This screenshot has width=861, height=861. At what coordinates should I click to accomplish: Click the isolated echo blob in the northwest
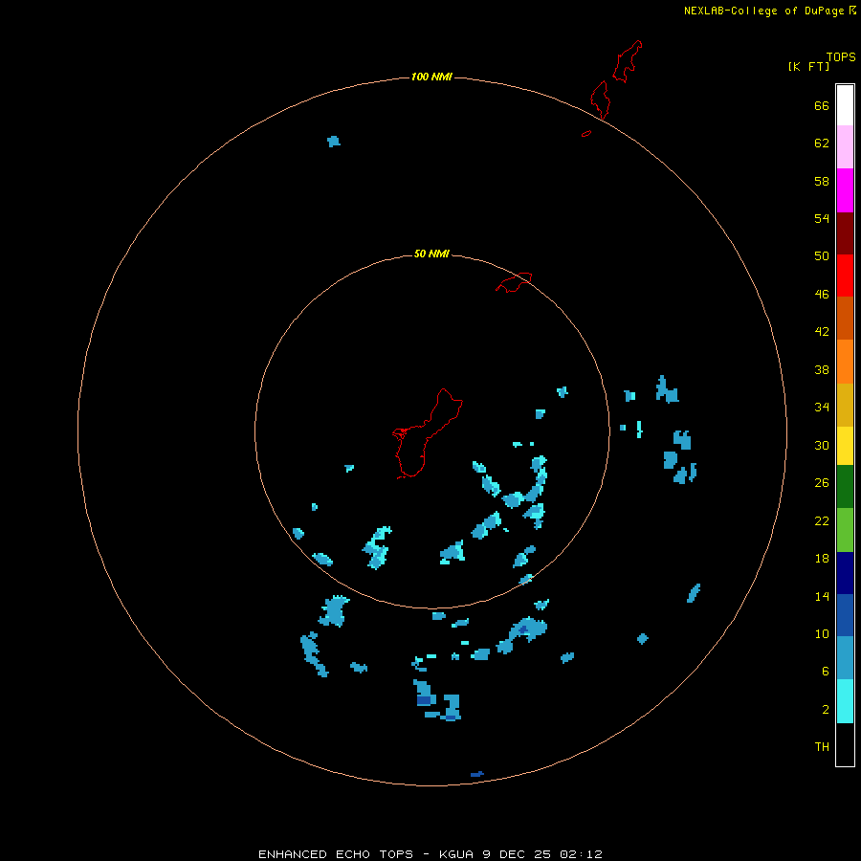pyautogui.click(x=333, y=142)
